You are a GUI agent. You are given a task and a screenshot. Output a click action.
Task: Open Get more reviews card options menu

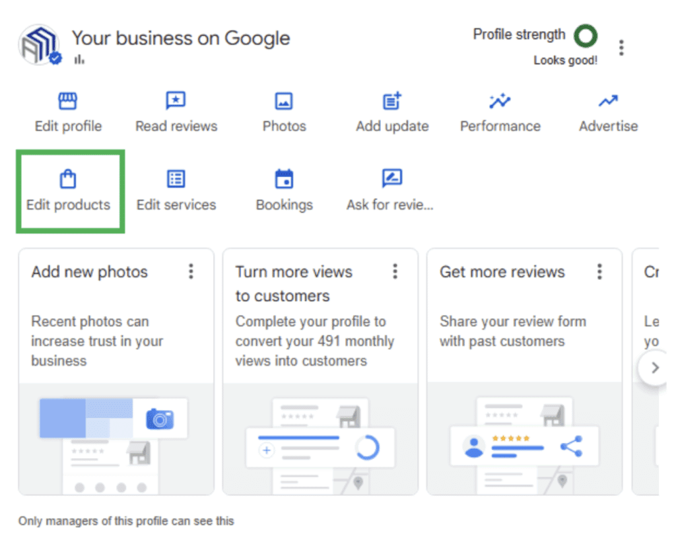pyautogui.click(x=599, y=271)
